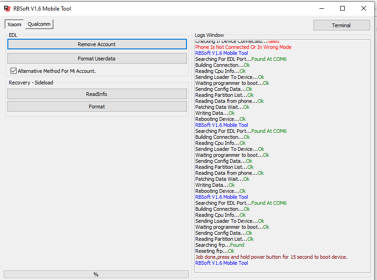377x280 pixels.
Task: Click the Format button under Recovery - Sideload
Action: tap(97, 107)
